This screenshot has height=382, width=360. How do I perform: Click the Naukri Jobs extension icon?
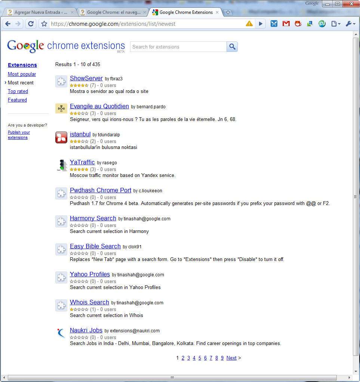[61, 333]
